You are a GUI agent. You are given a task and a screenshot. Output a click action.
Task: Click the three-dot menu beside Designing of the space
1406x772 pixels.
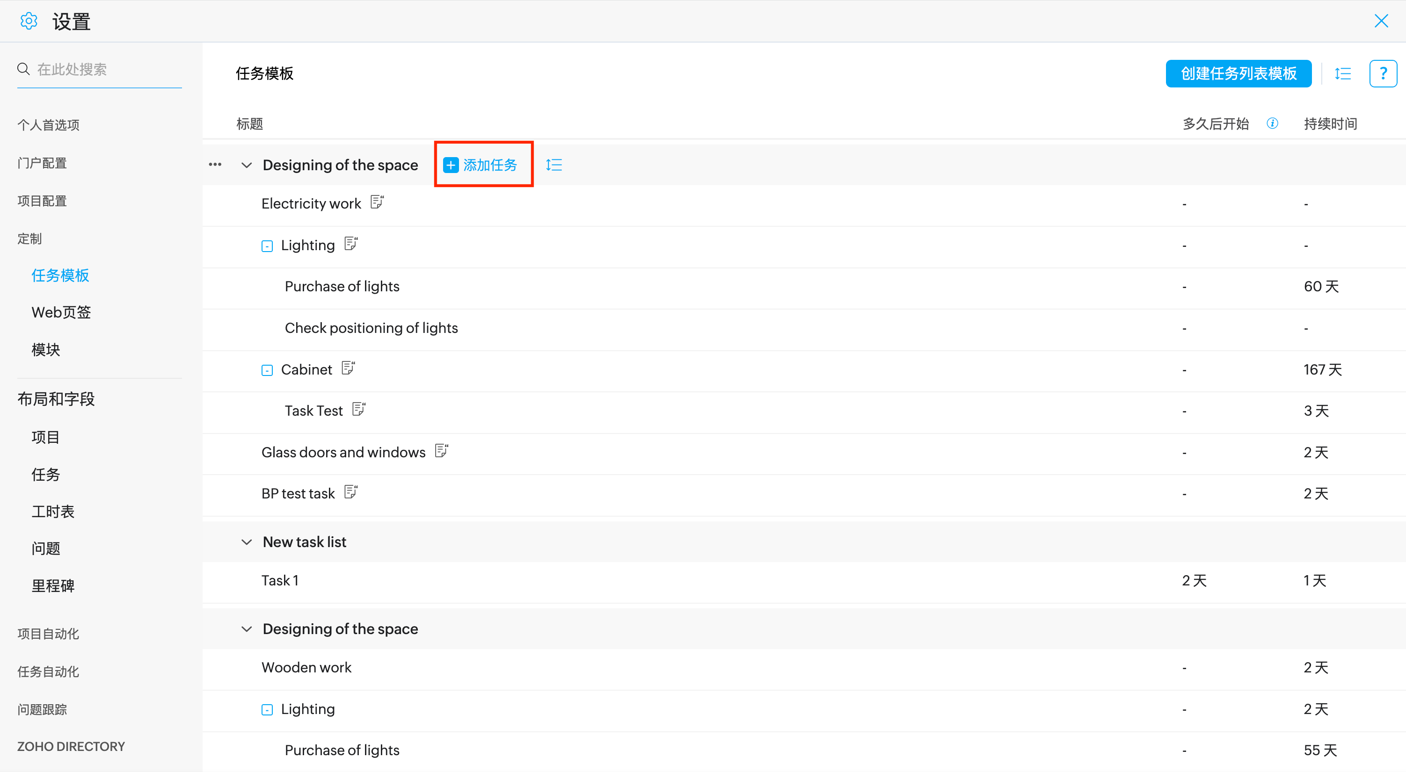pyautogui.click(x=215, y=164)
